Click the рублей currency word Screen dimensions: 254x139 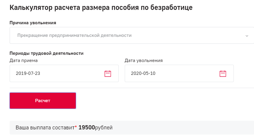point(104,128)
